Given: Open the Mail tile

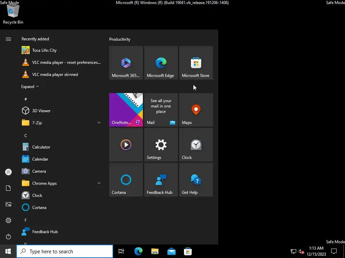Looking at the screenshot, I should pos(161,110).
